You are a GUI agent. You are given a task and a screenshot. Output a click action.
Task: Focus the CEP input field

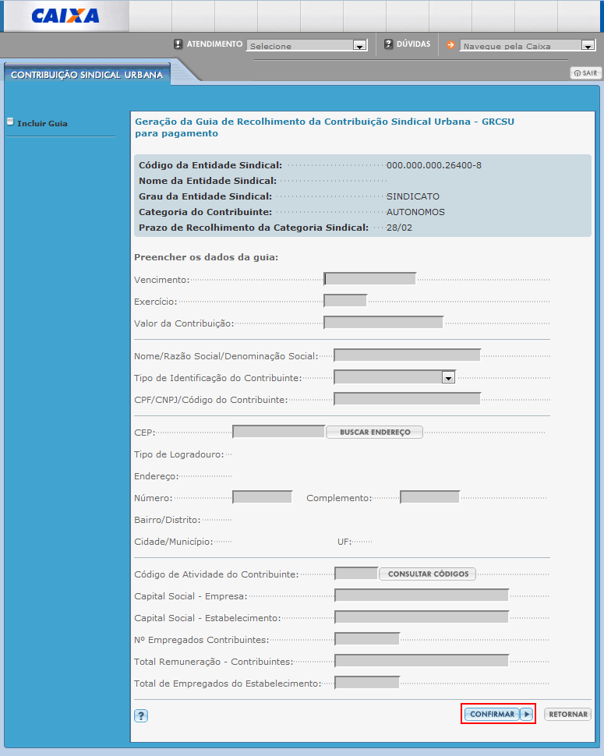click(x=279, y=432)
